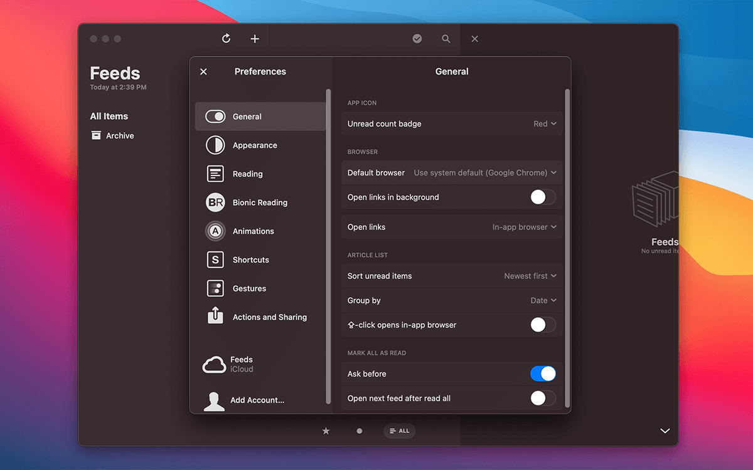Click the iCloud cloud icon

pos(214,365)
